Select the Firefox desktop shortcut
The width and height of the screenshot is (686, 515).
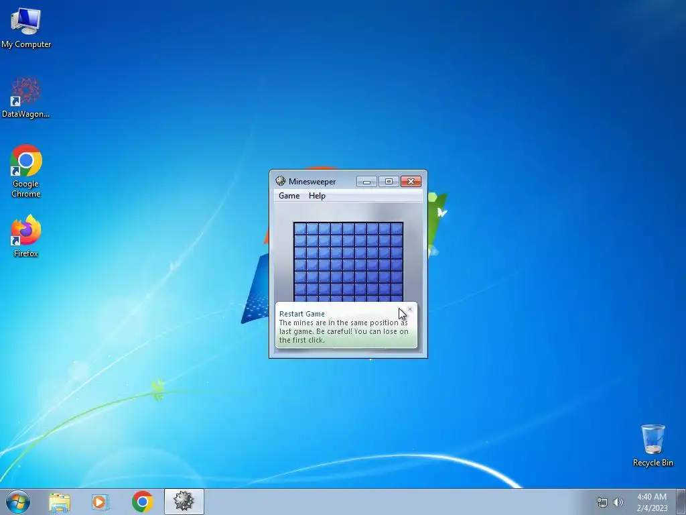pos(26,236)
